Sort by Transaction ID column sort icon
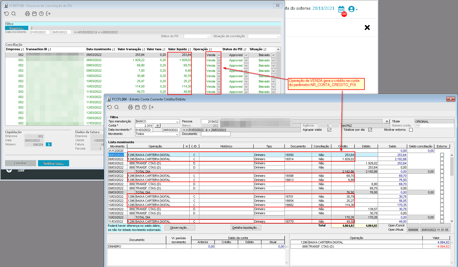This screenshot has width=458, height=267. [49, 49]
